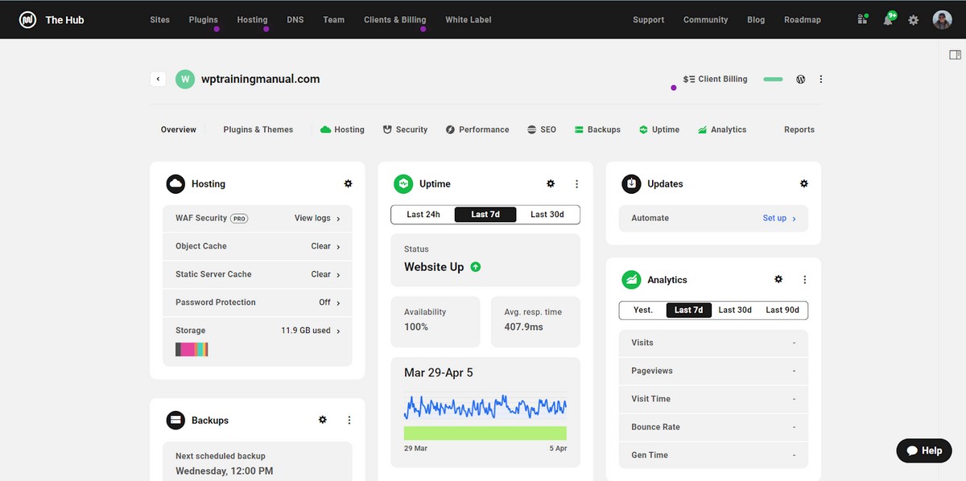Screen dimensions: 966x481
Task: Click the Backups widget icon
Action: [x=175, y=420]
